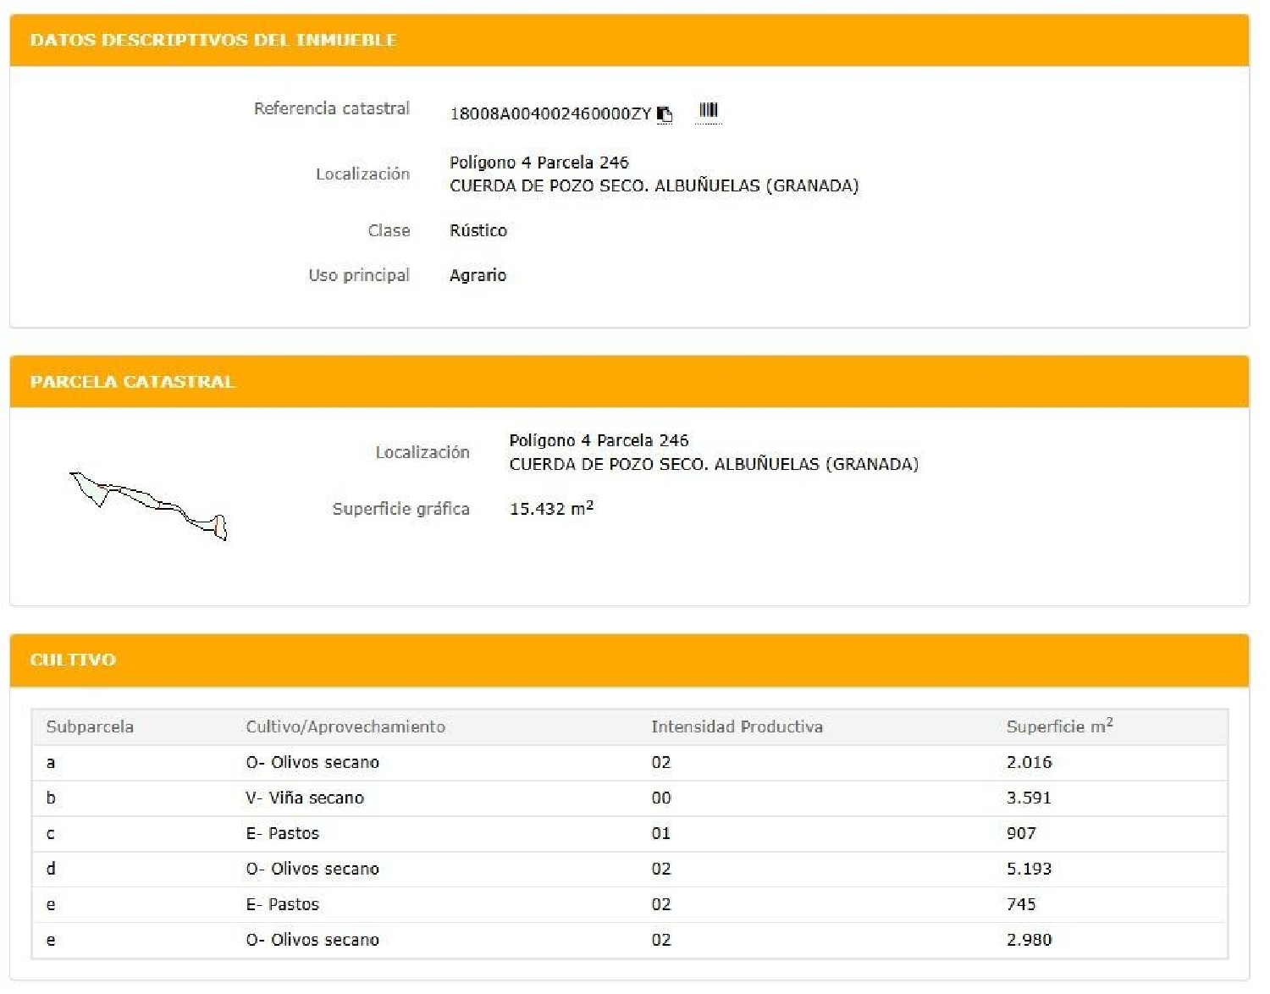Click the 'Cultivo' section header

click(x=73, y=660)
